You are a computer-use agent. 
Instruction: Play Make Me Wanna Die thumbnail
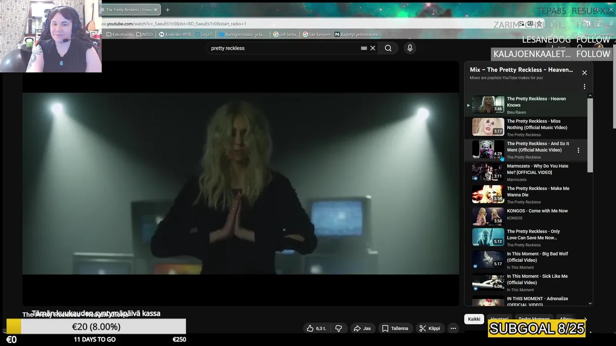coord(488,195)
